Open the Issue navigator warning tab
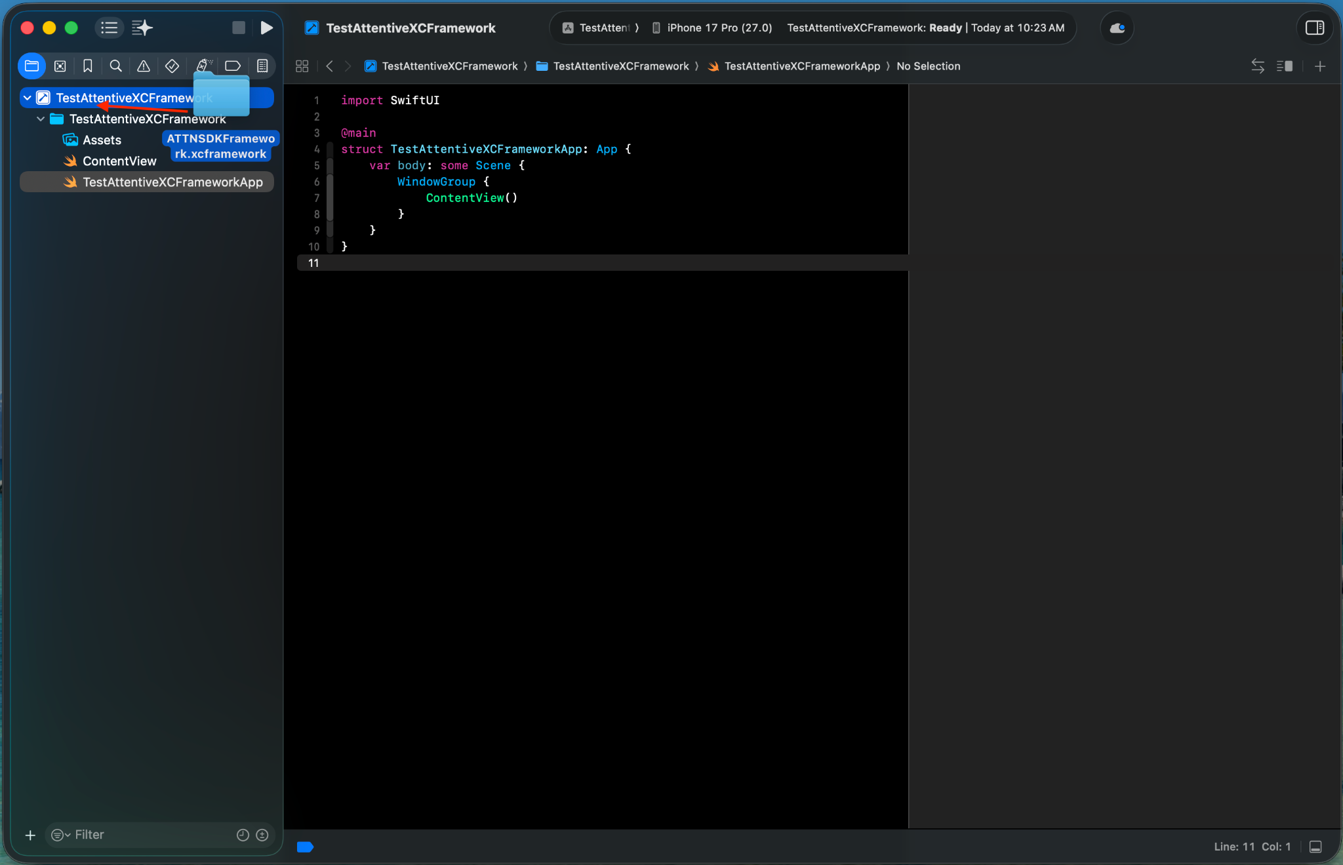Image resolution: width=1343 pixels, height=865 pixels. click(143, 66)
